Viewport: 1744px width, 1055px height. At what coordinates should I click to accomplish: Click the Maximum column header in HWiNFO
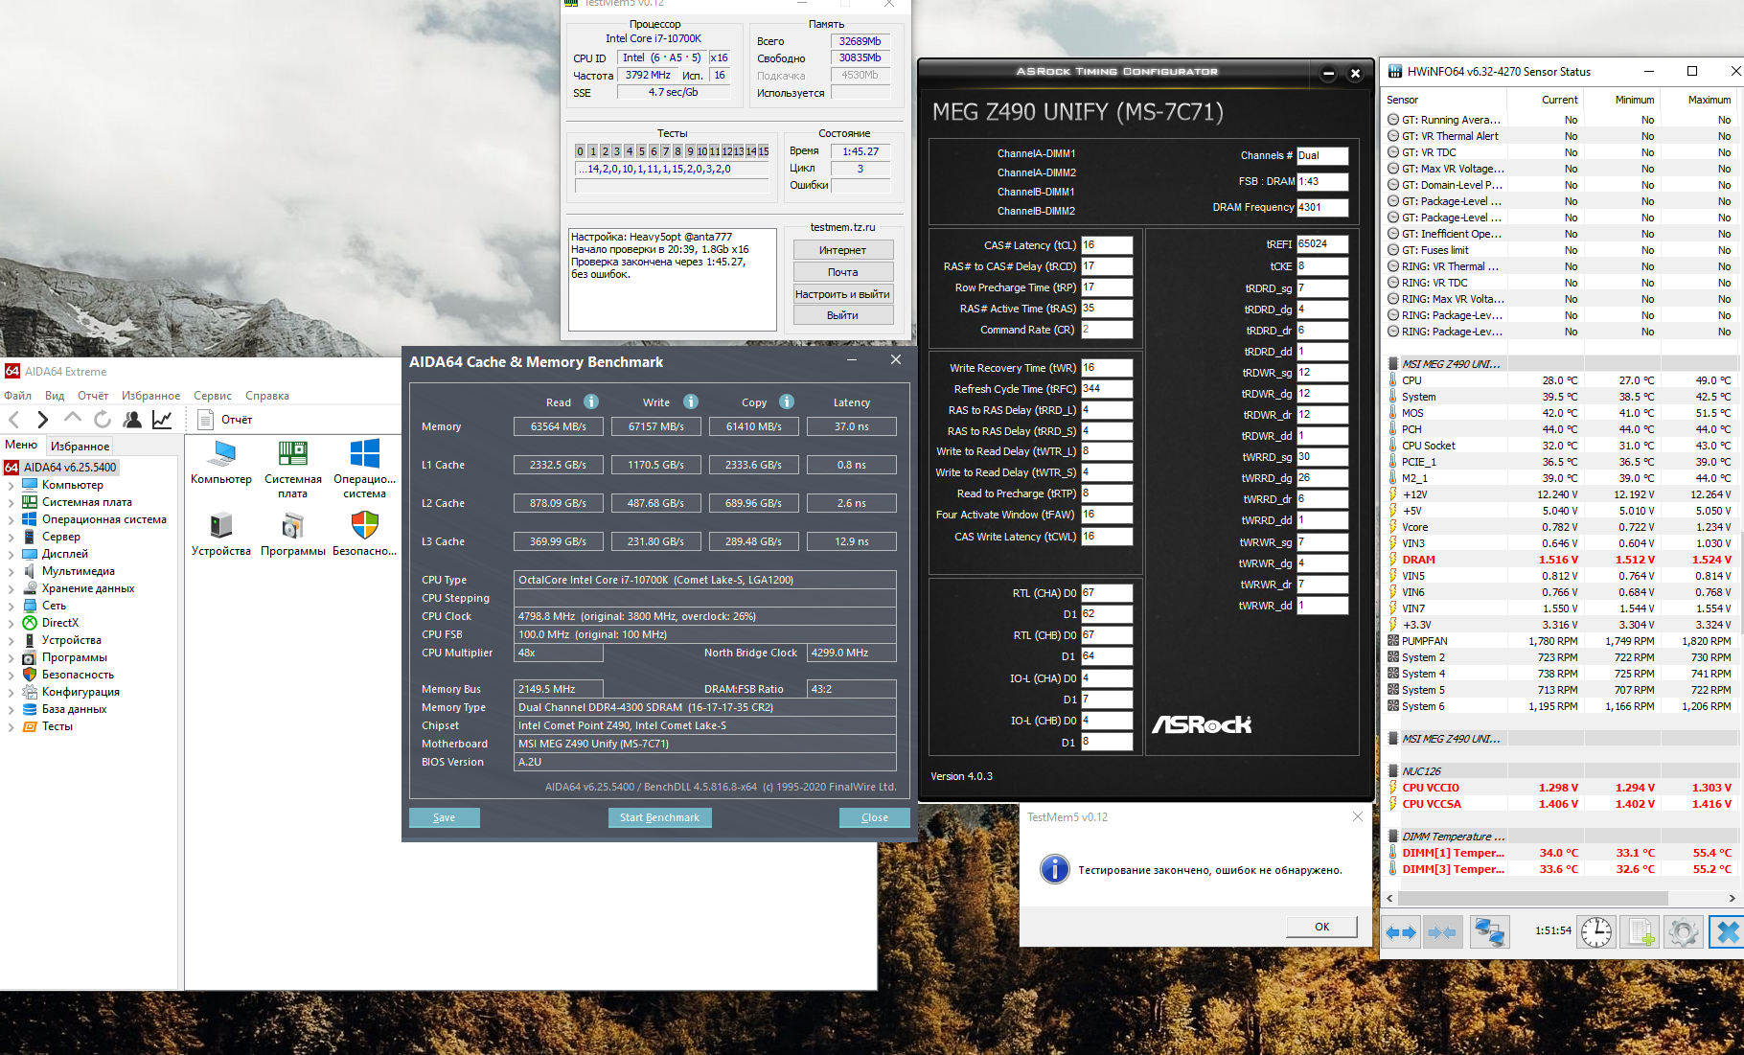(x=1710, y=100)
